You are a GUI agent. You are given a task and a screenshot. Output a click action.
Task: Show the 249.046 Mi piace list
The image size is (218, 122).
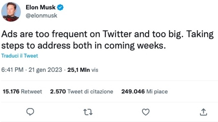145,91
